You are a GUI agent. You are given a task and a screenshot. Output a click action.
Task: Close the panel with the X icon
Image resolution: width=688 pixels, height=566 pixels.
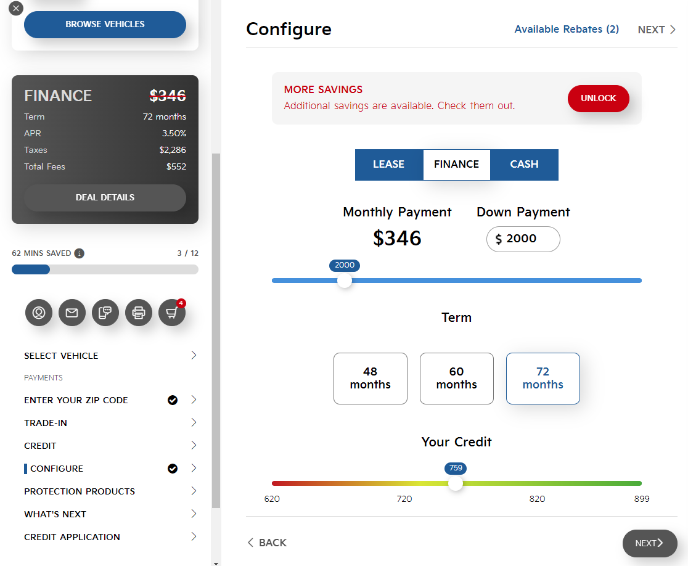(x=16, y=9)
